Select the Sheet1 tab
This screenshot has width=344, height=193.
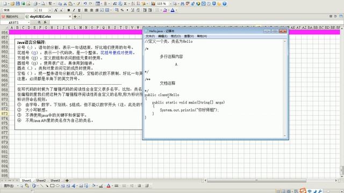(26, 181)
